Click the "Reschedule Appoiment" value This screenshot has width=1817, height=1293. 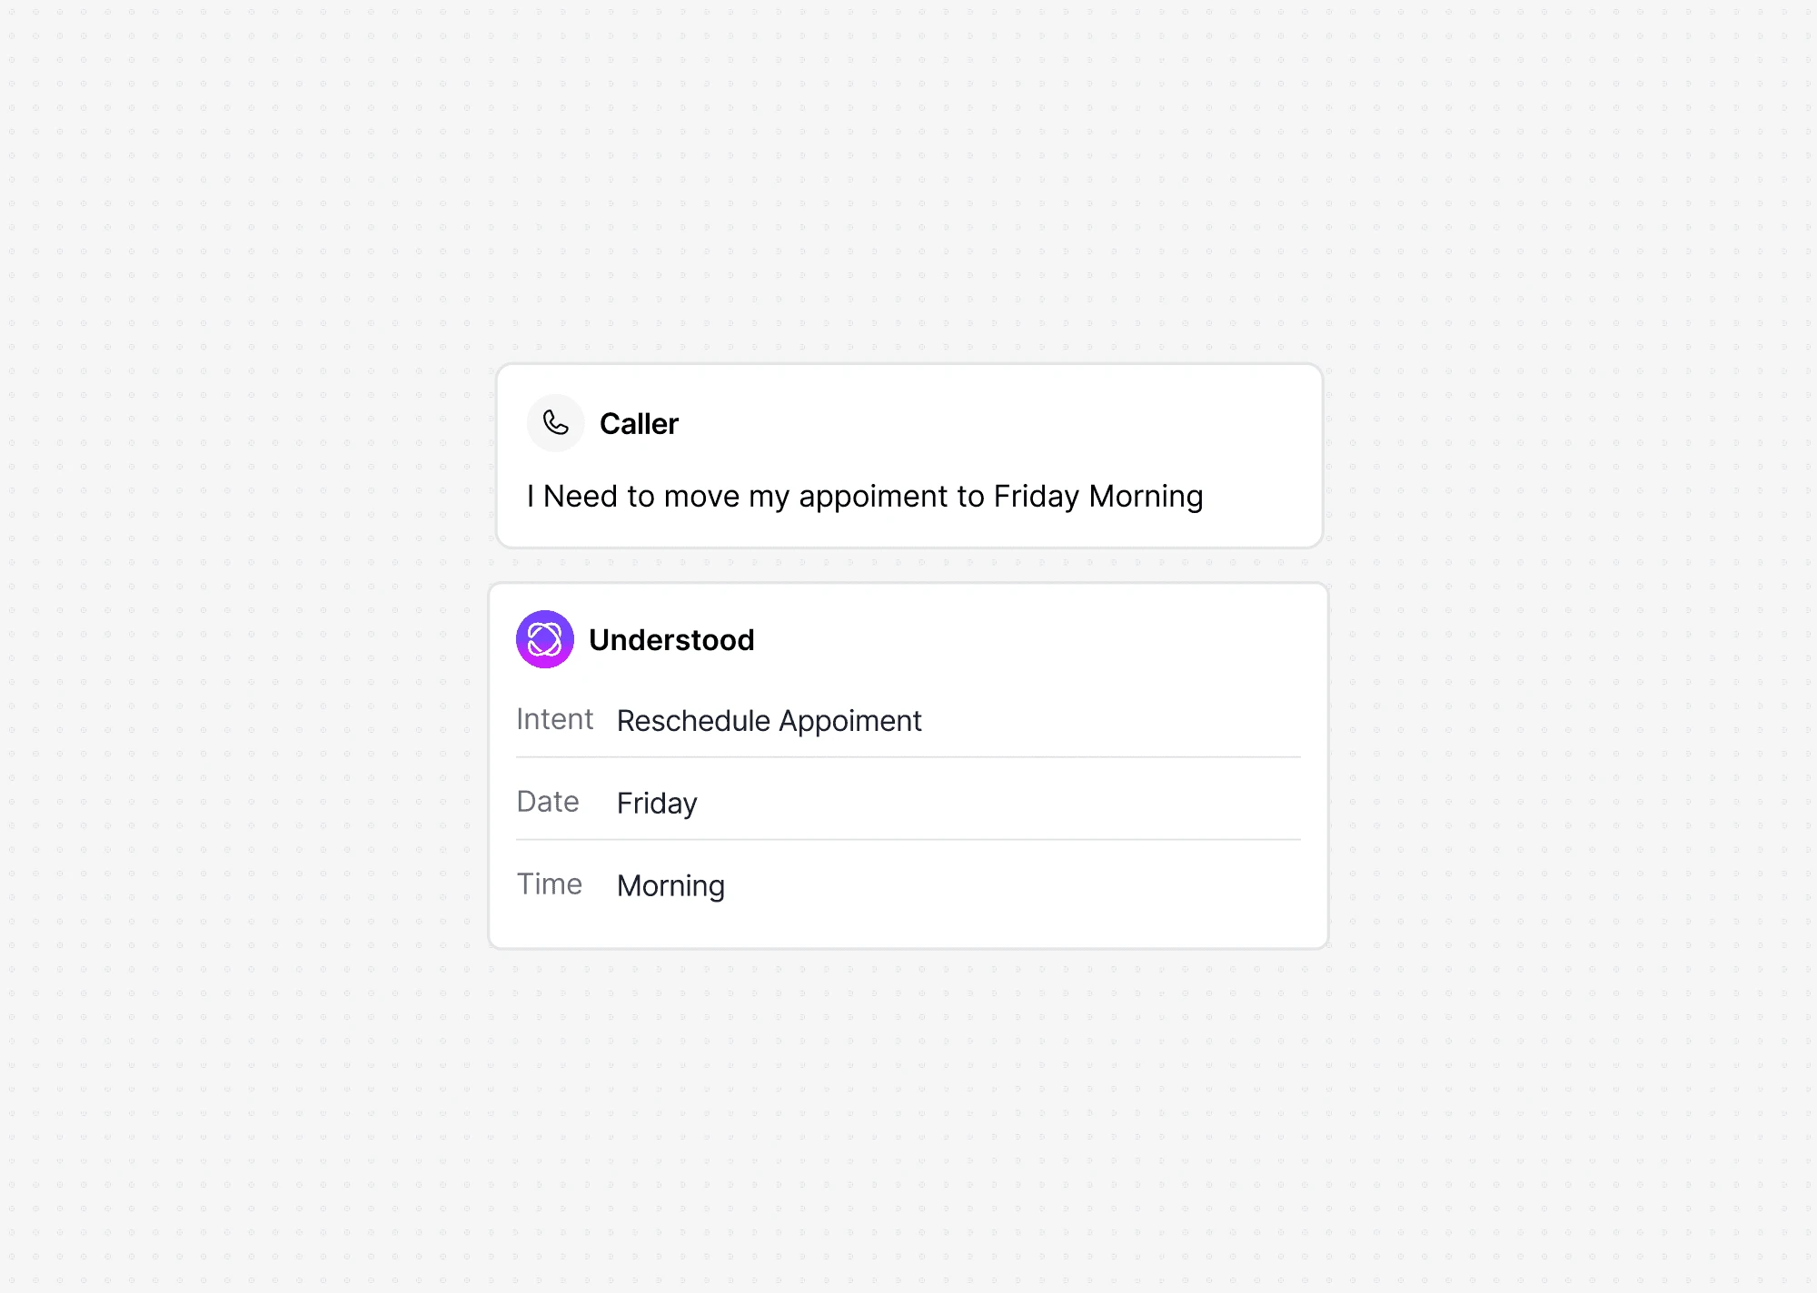(x=769, y=721)
